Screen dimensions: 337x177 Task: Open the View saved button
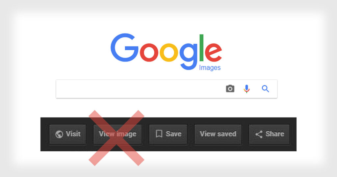coord(218,134)
